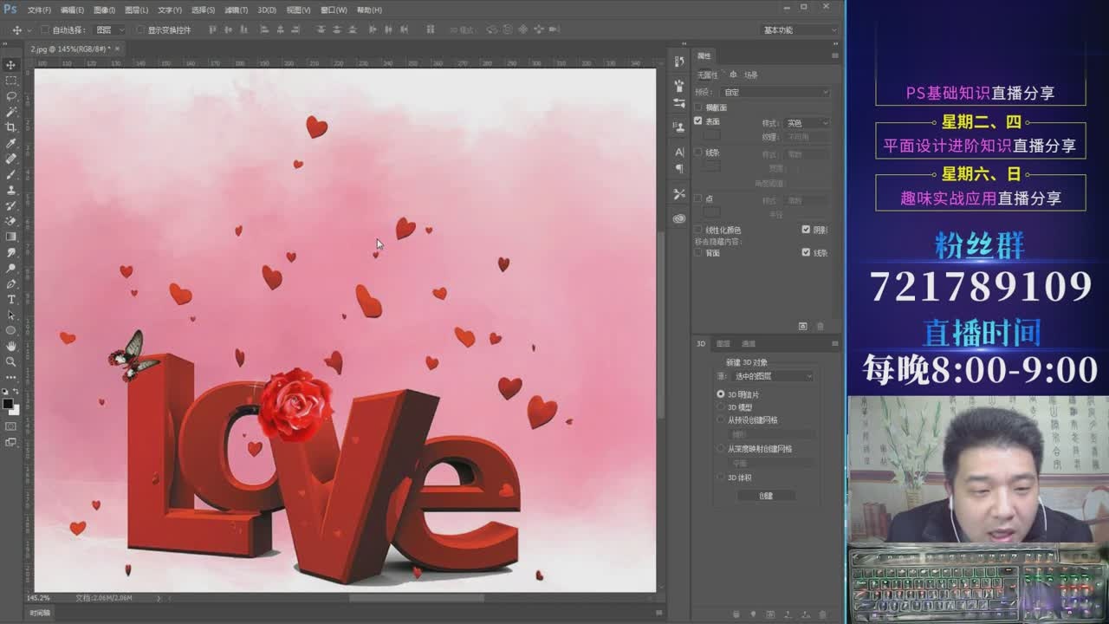Select the 3D 模型 radio button
Viewport: 1109px width, 624px height.
coord(721,407)
